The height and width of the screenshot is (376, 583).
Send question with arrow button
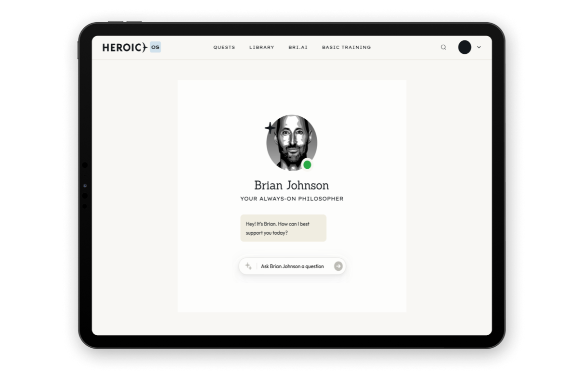click(338, 266)
